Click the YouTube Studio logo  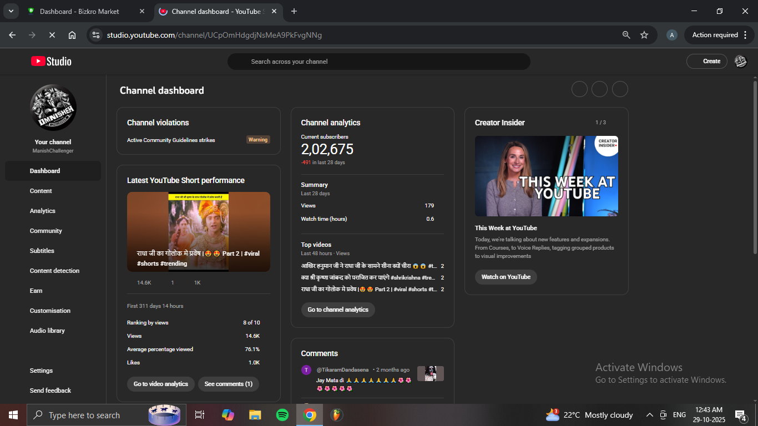tap(51, 62)
